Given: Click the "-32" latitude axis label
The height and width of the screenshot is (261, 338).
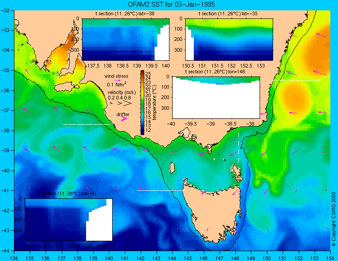Looking at the screenshot, I should point(5,10).
